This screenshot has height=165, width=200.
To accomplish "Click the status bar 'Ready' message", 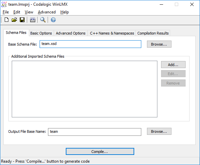I will click(x=45, y=161).
